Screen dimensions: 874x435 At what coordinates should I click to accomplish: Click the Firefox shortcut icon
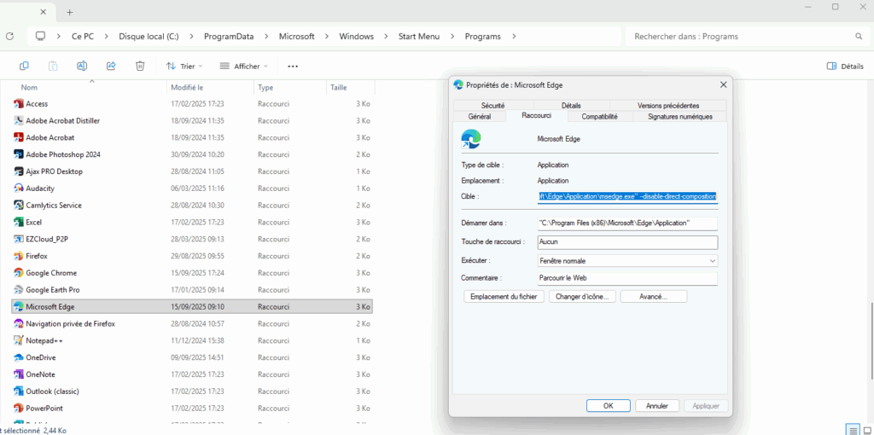coord(19,256)
